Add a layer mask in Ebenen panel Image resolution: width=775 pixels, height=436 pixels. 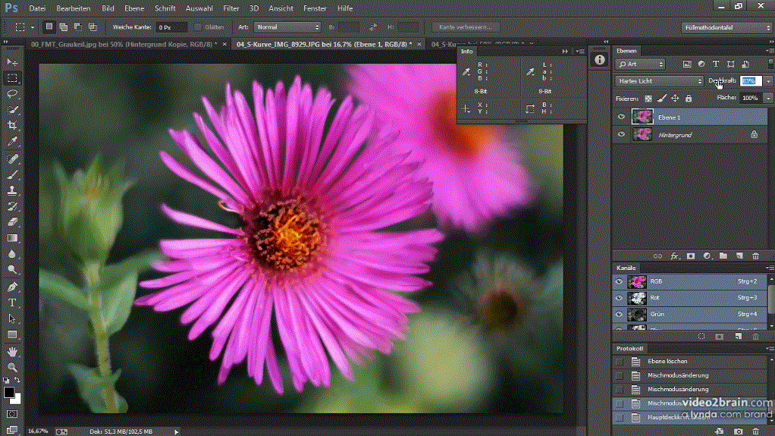(x=691, y=256)
